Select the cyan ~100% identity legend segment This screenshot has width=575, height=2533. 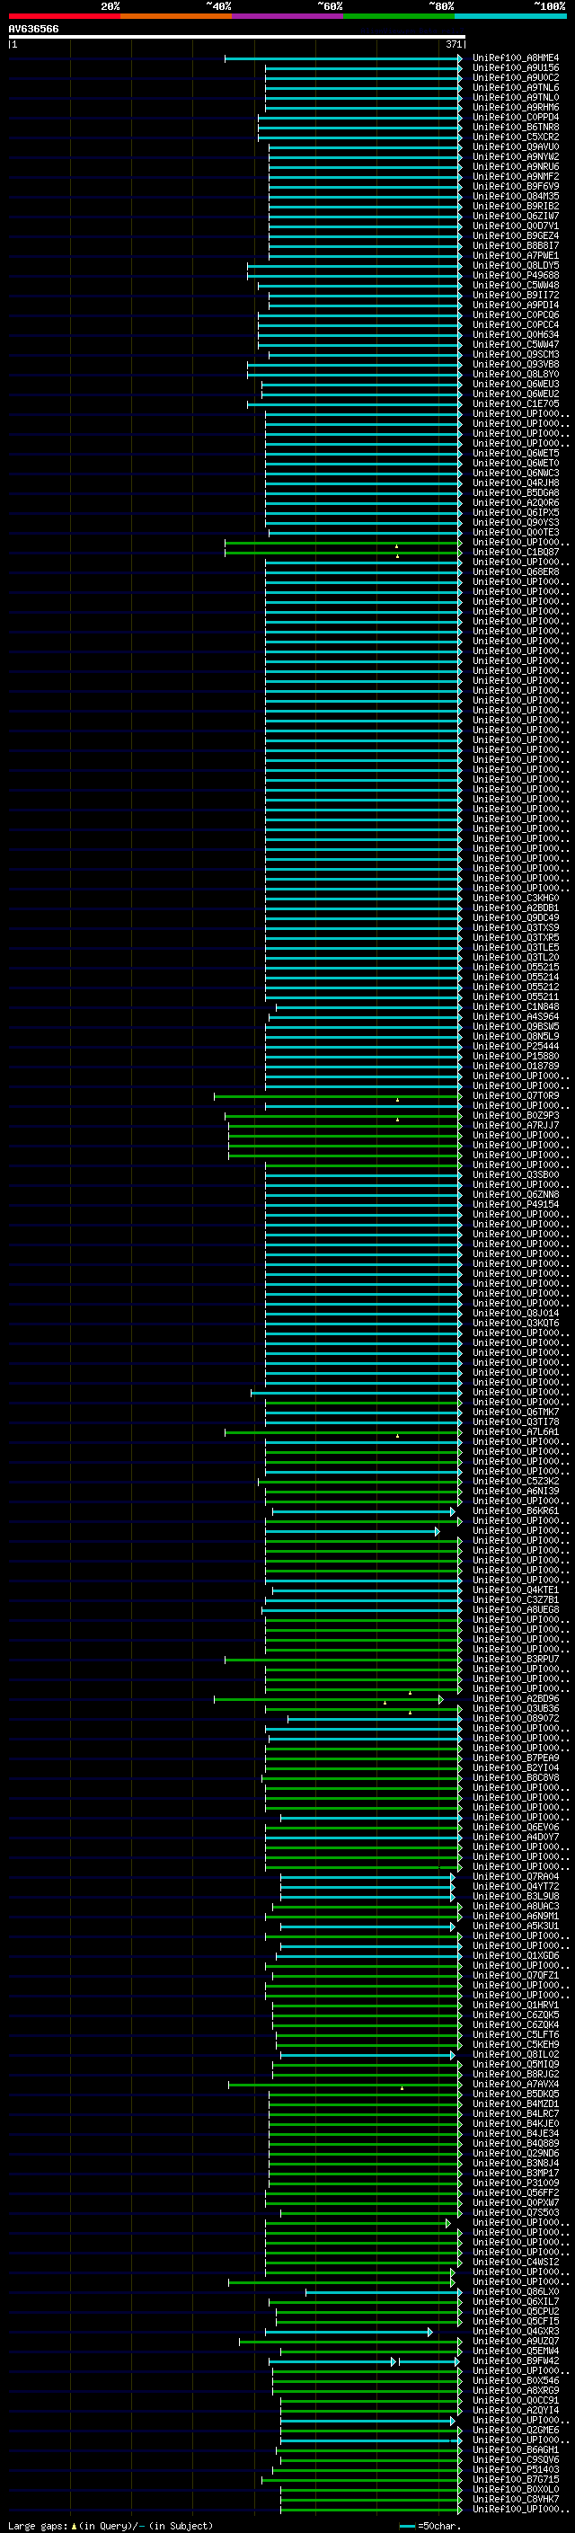(510, 16)
